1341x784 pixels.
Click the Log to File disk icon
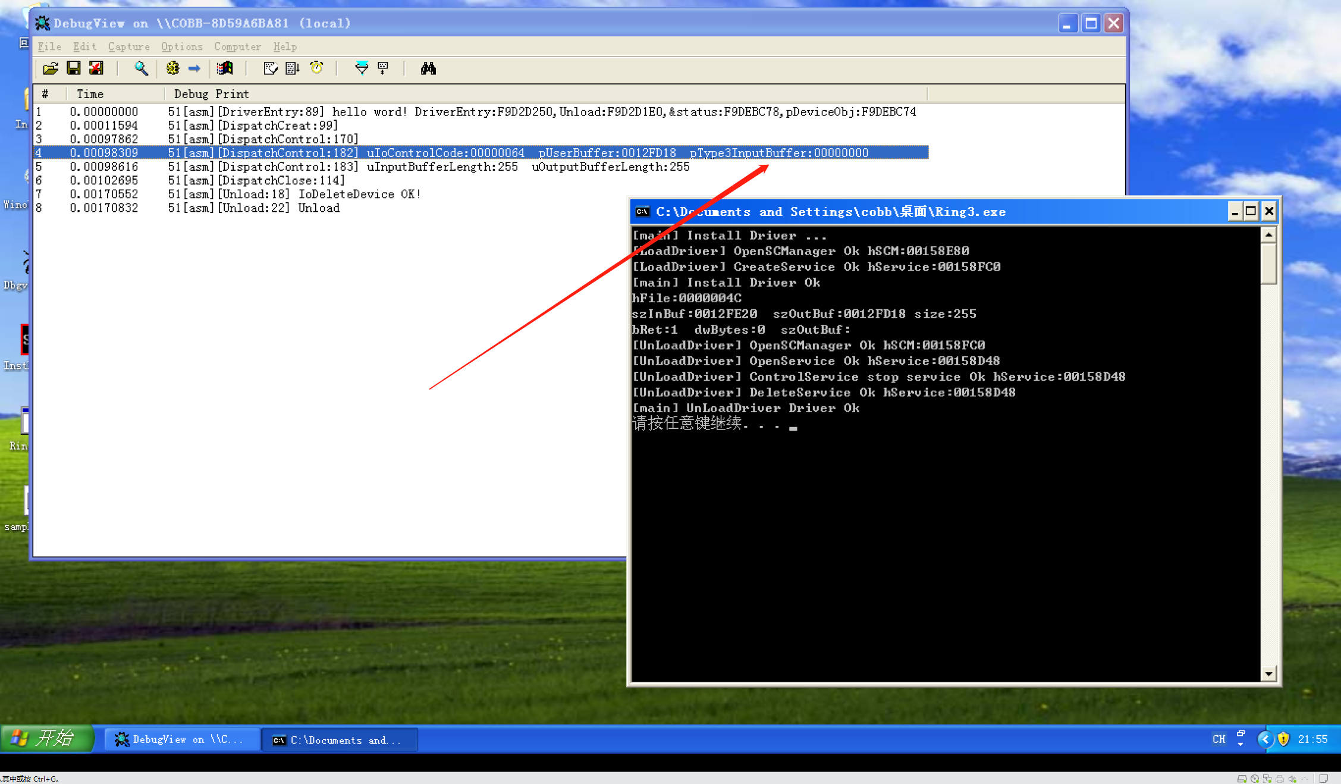coord(96,68)
